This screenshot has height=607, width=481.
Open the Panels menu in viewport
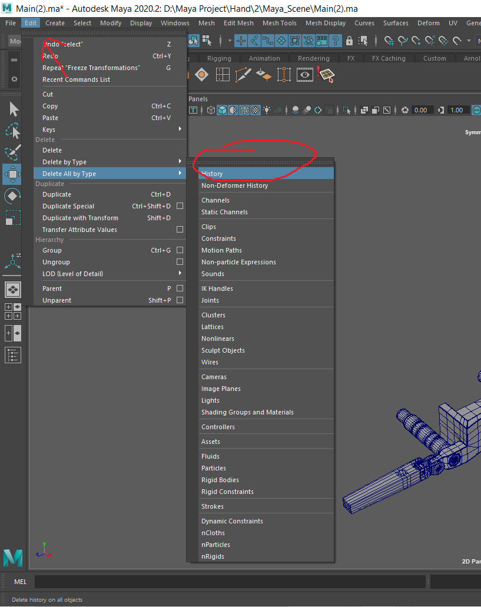pyautogui.click(x=198, y=99)
